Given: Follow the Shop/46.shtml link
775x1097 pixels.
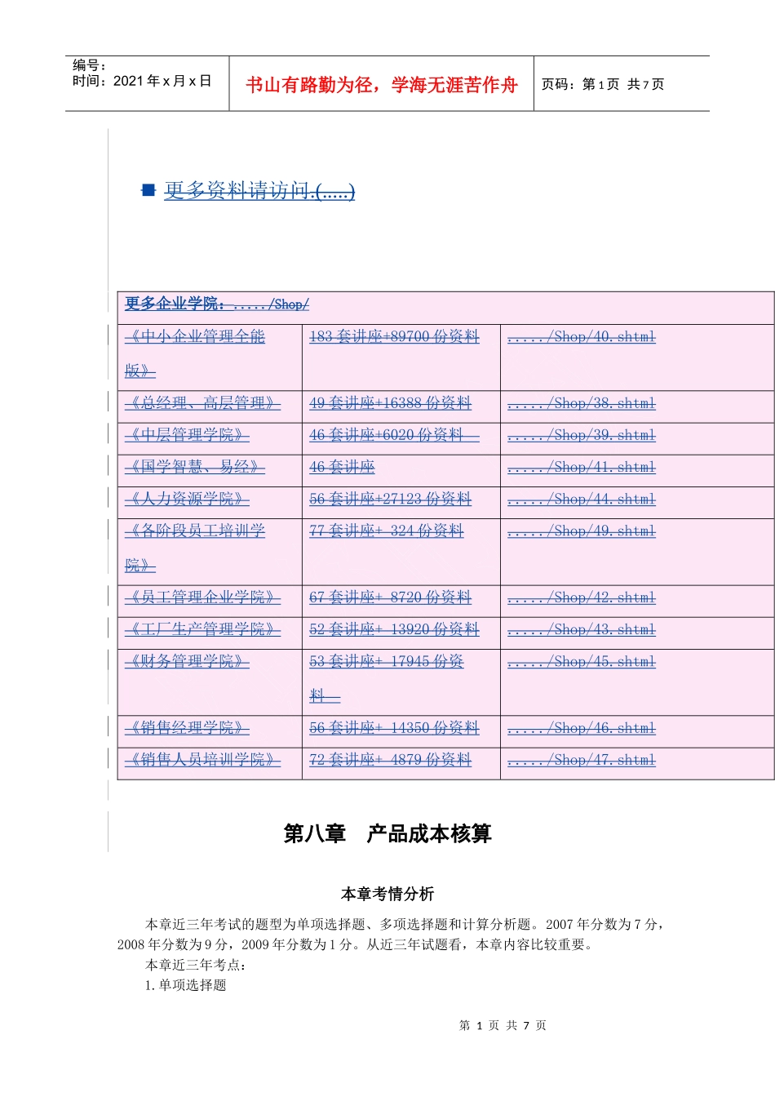Looking at the screenshot, I should (582, 728).
